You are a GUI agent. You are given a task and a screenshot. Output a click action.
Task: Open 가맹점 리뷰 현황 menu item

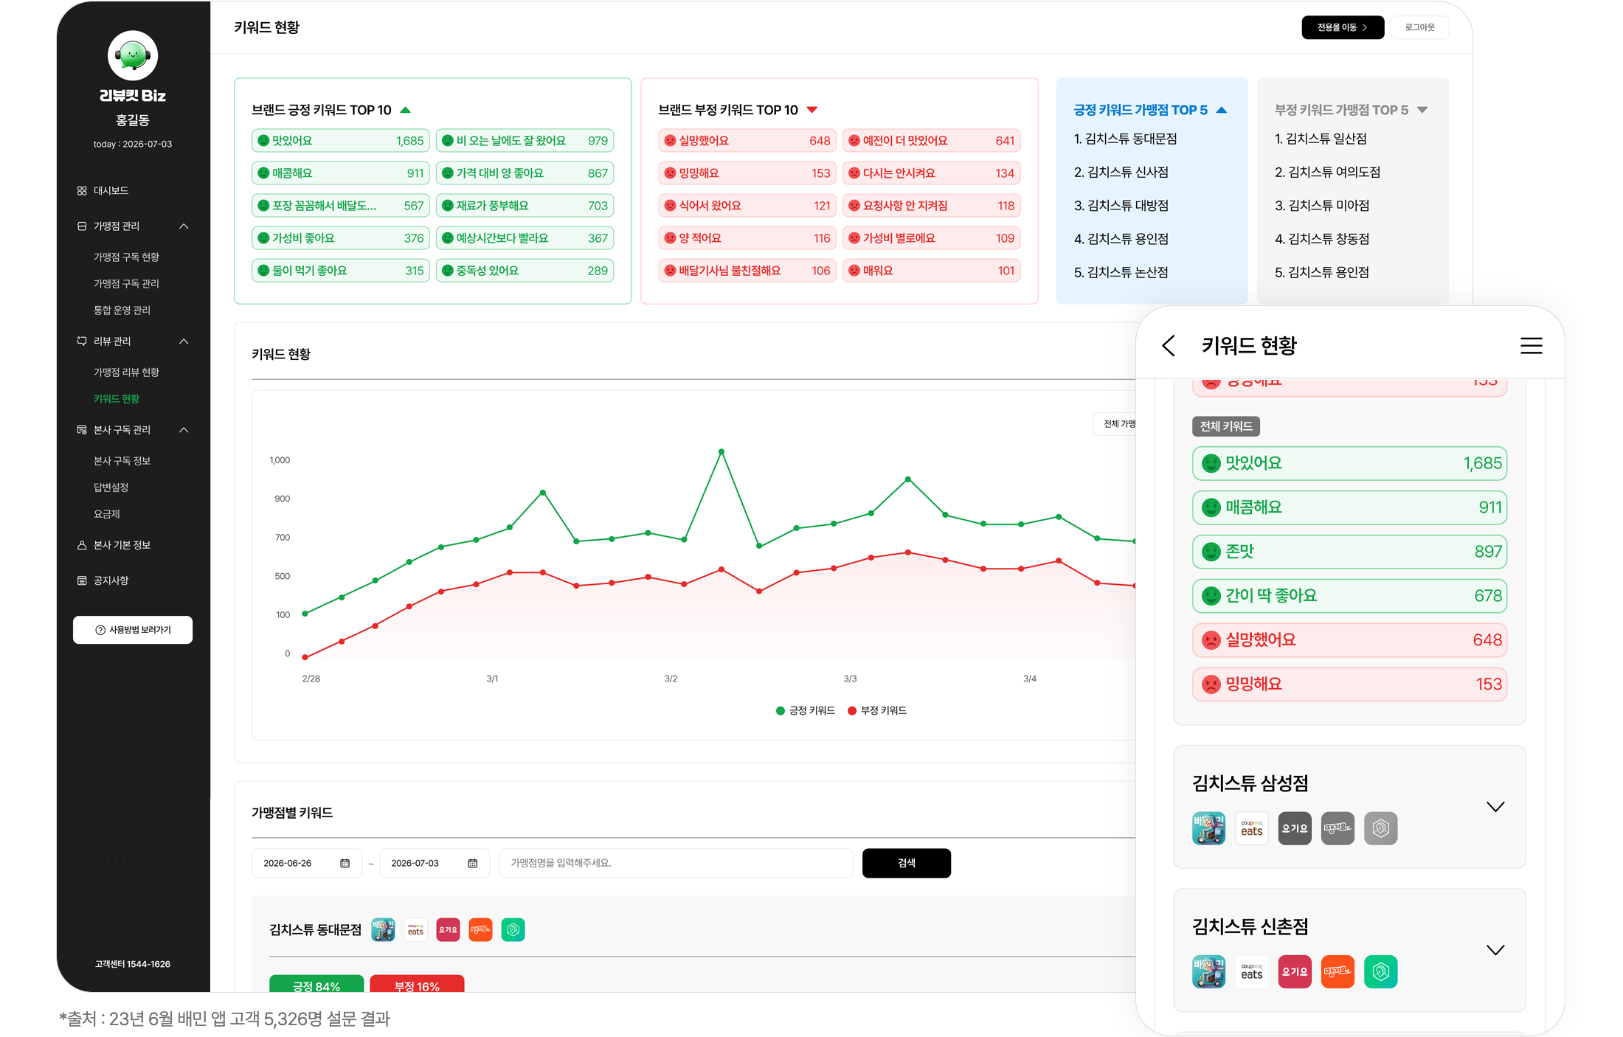126,372
